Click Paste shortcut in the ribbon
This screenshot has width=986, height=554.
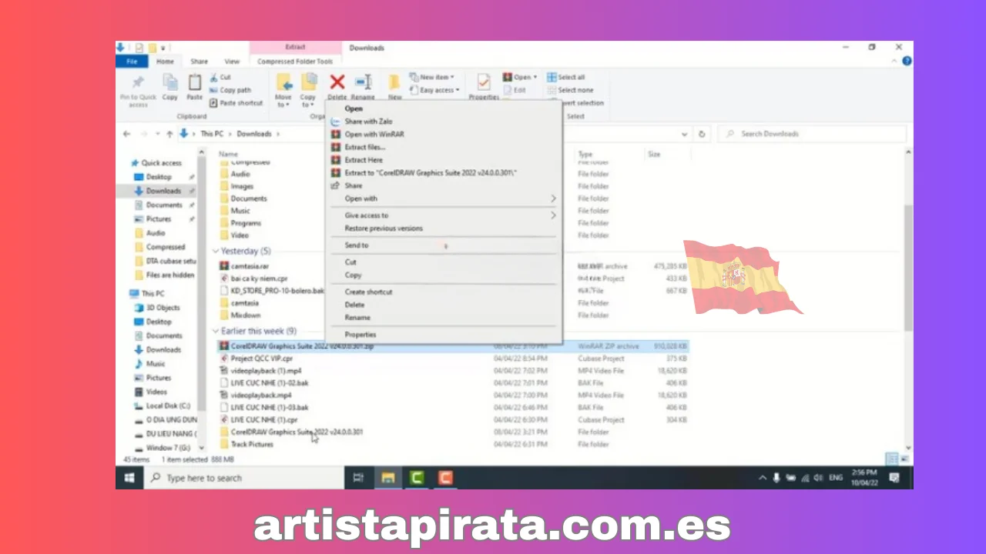[x=236, y=103]
